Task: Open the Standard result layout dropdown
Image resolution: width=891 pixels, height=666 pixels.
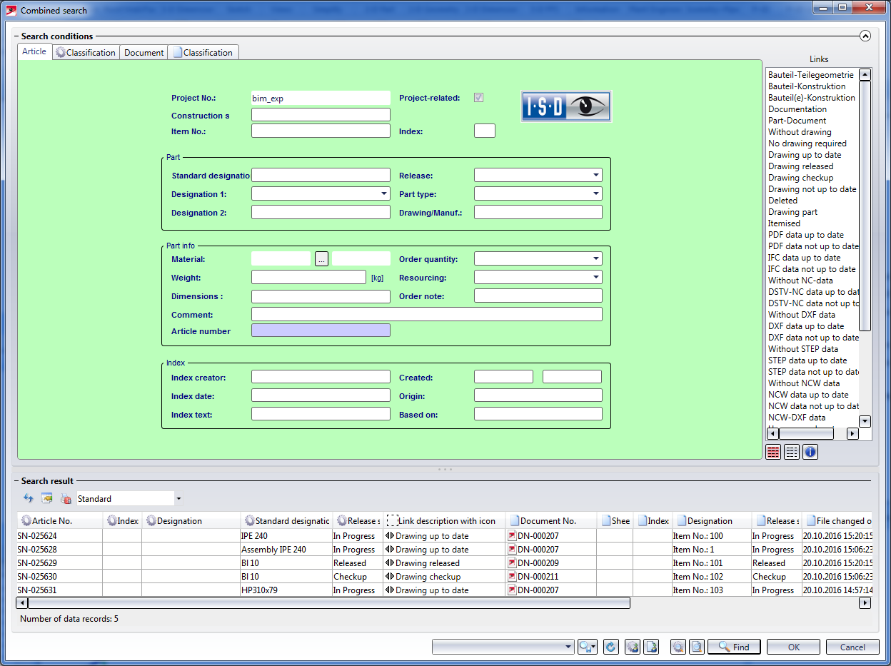Action: [x=178, y=499]
